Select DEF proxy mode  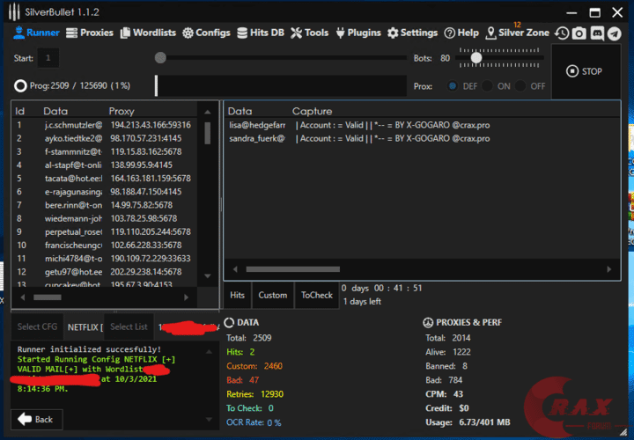[453, 86]
